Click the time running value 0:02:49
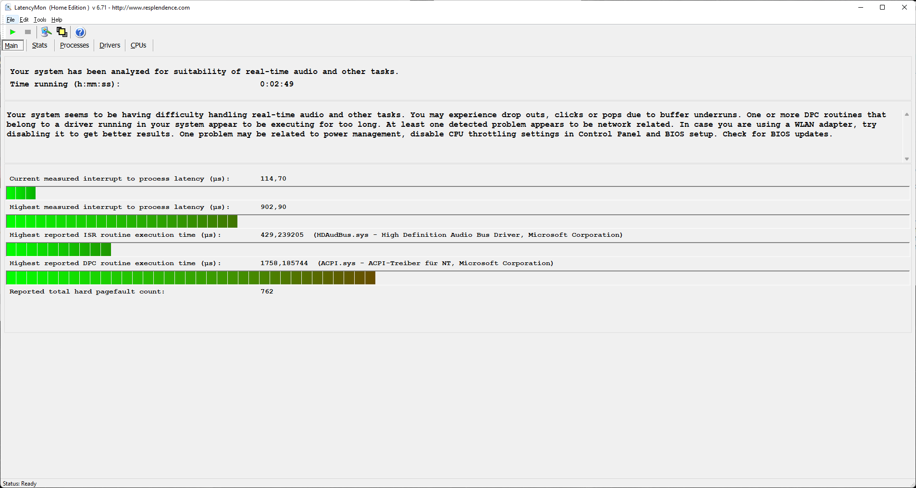This screenshot has width=916, height=488. [277, 84]
